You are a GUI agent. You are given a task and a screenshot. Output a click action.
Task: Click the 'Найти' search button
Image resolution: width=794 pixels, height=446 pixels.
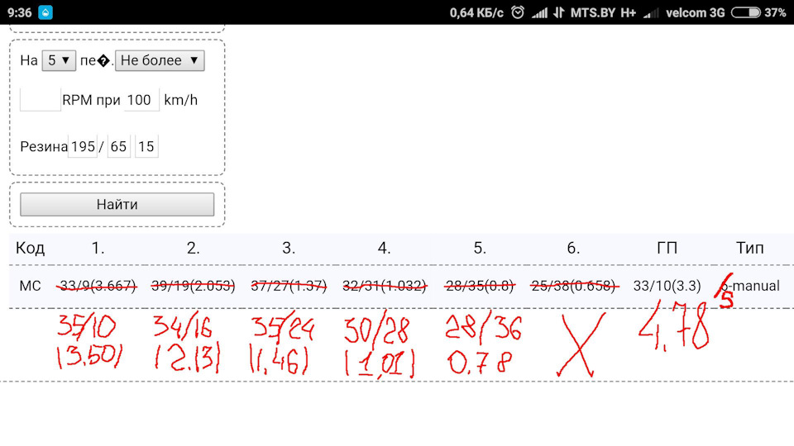[x=117, y=204]
